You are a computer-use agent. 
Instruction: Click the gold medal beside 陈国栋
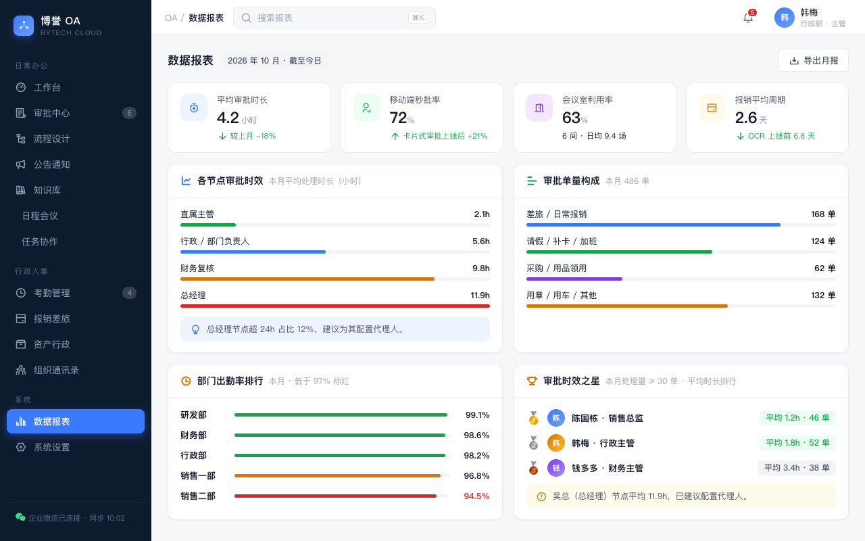tap(533, 418)
